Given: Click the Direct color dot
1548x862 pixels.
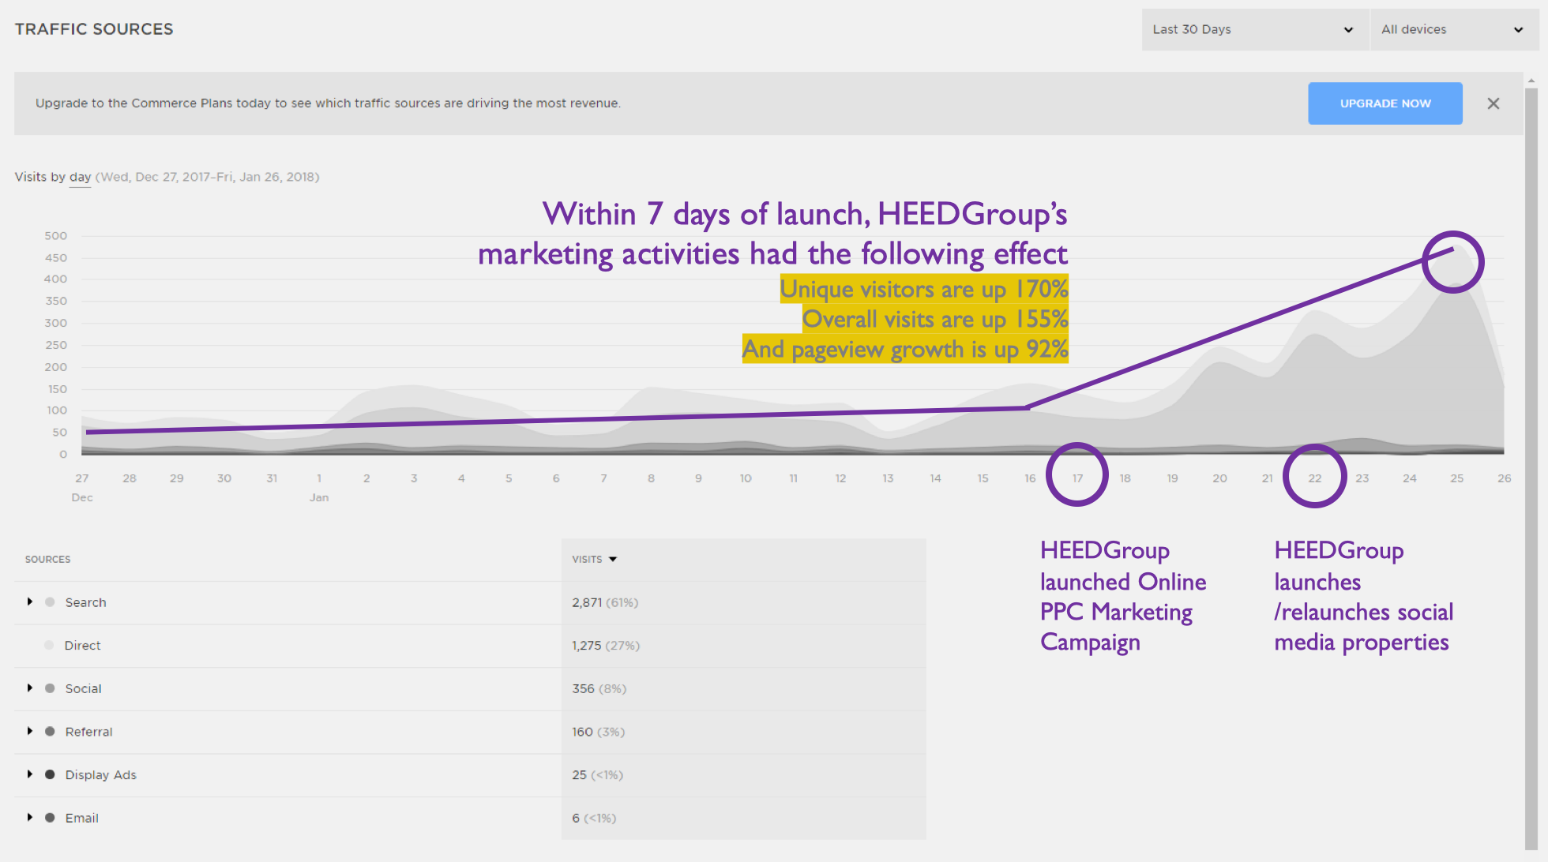Looking at the screenshot, I should coord(49,645).
